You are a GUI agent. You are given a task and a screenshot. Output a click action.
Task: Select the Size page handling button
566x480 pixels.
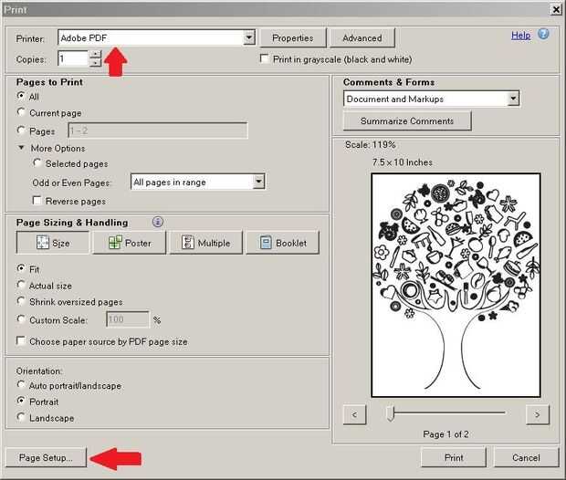pos(53,243)
